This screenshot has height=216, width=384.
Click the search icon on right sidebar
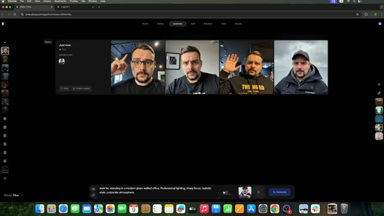379,85
